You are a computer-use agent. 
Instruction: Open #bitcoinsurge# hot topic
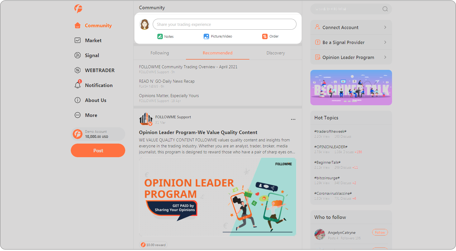pyautogui.click(x=327, y=178)
